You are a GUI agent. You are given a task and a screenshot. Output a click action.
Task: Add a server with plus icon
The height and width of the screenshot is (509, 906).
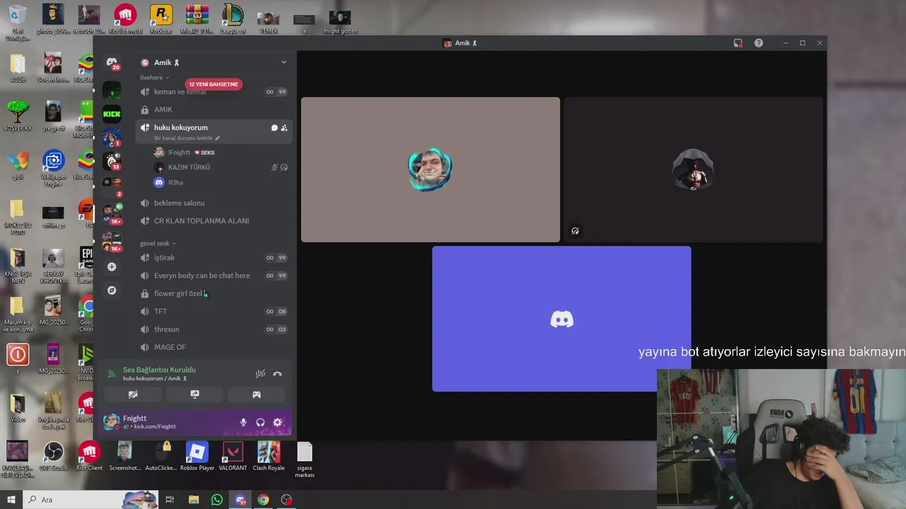coord(112,267)
